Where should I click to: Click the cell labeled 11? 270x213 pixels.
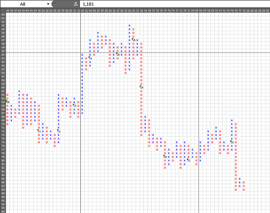(39, 132)
